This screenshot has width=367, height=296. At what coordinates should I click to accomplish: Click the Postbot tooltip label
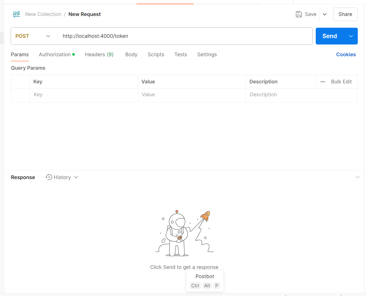point(205,276)
